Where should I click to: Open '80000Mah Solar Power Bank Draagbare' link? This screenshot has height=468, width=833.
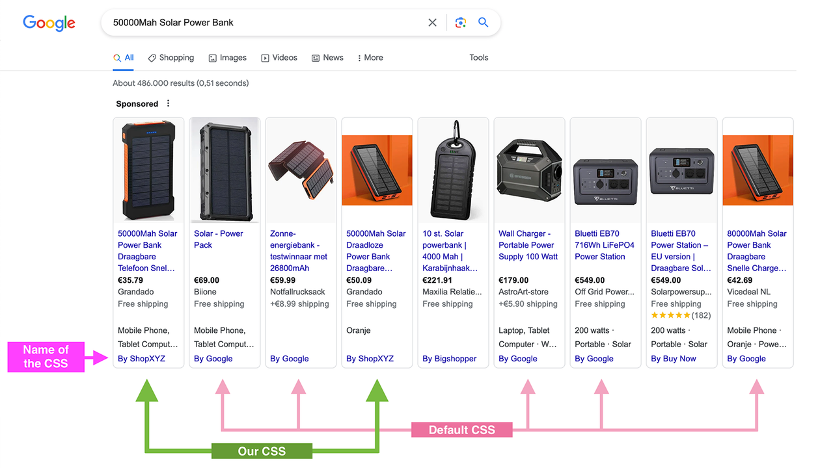click(x=757, y=251)
